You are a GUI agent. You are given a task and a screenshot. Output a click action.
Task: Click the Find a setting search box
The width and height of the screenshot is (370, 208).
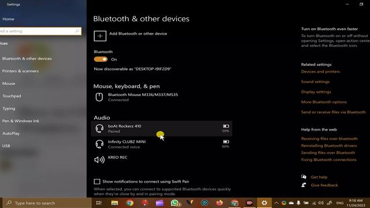tap(40, 31)
